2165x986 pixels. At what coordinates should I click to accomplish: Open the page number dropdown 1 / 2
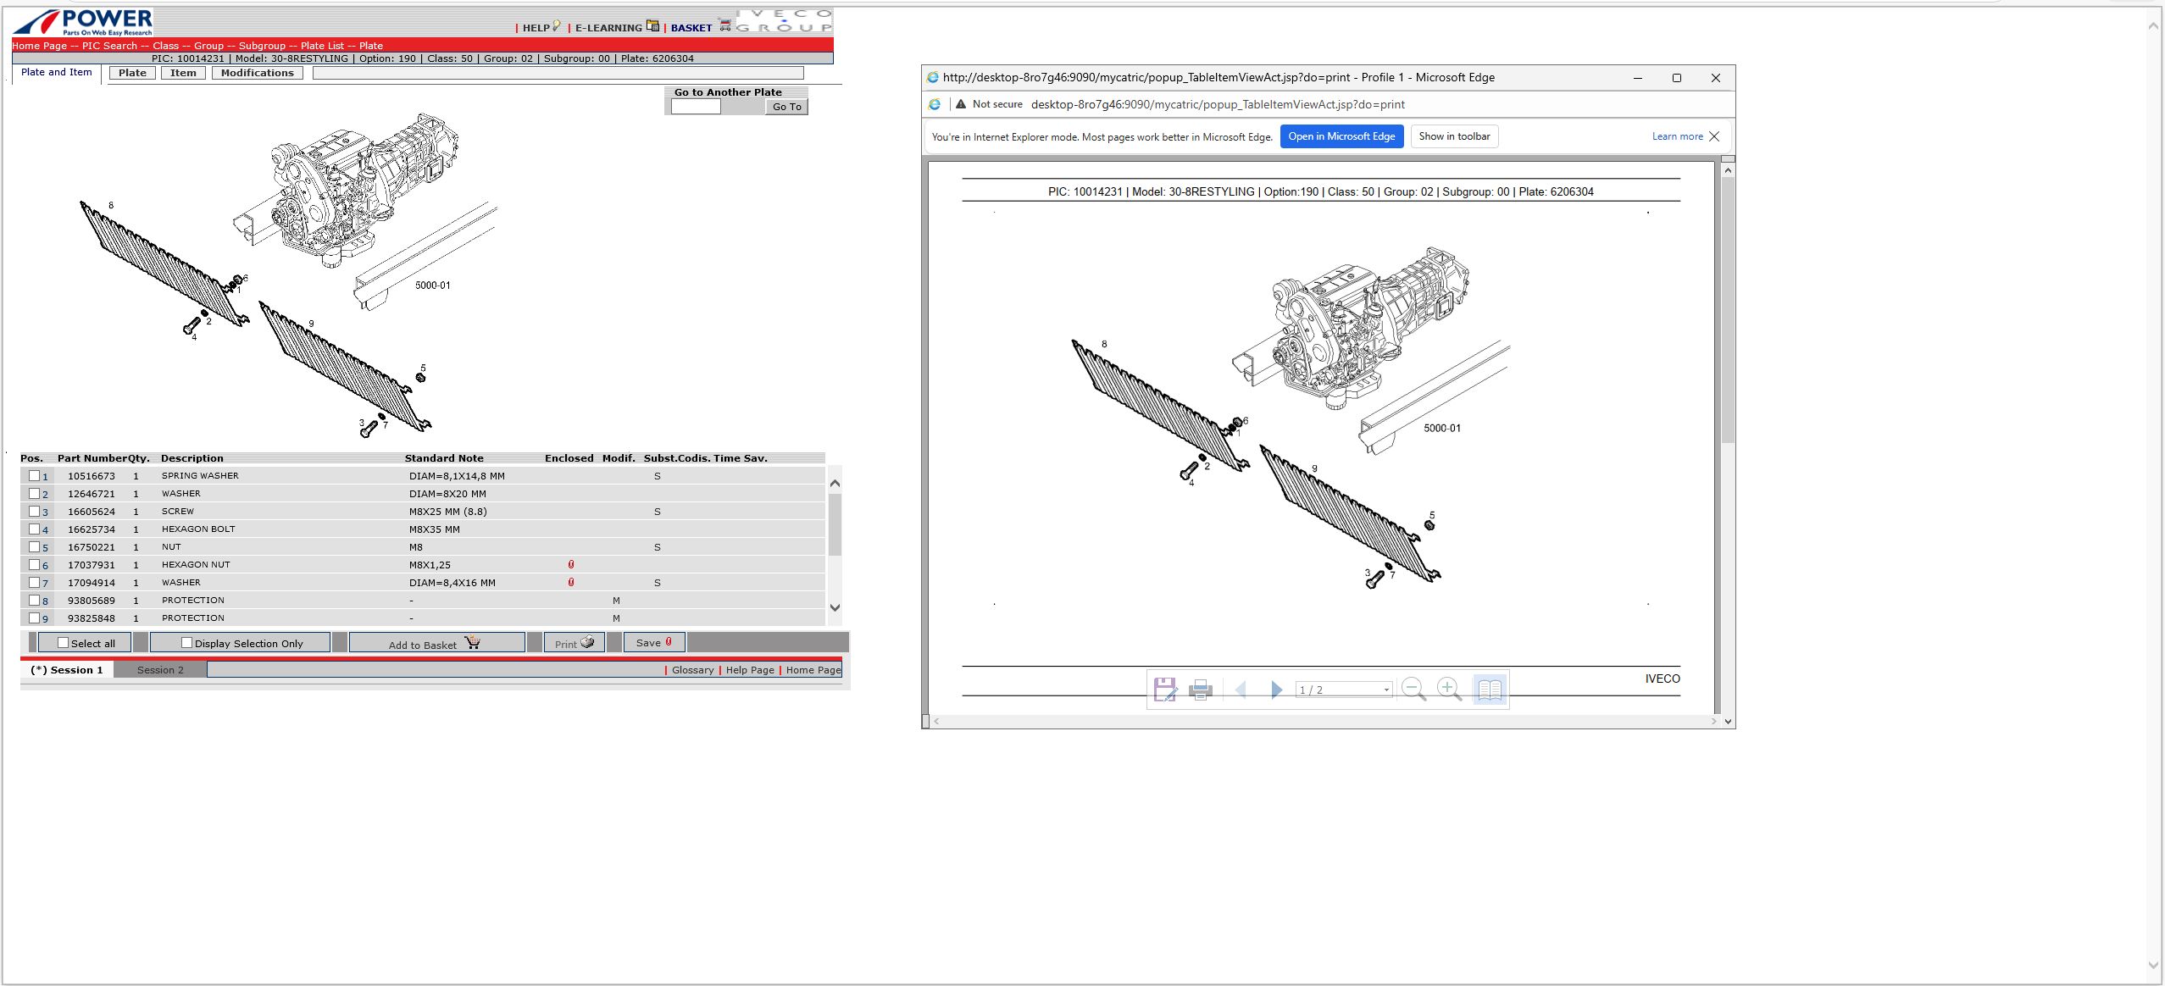point(1344,690)
